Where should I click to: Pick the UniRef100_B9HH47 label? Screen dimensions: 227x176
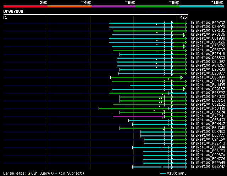[x=208, y=124]
